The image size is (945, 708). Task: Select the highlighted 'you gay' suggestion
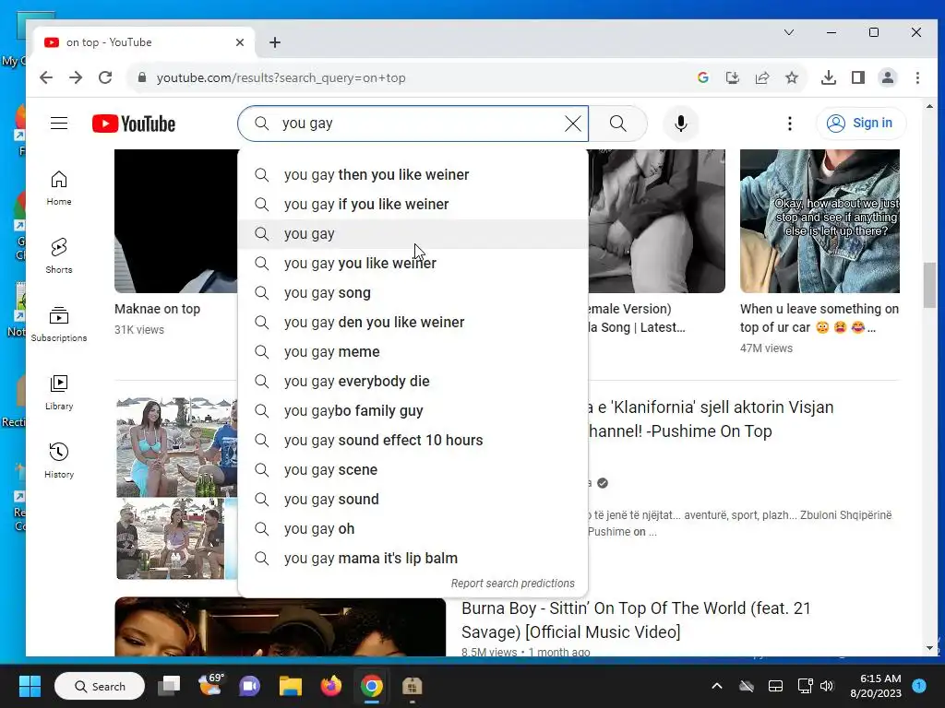pyautogui.click(x=413, y=233)
